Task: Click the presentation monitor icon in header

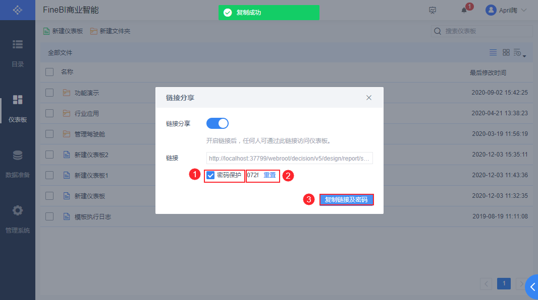Action: (433, 10)
